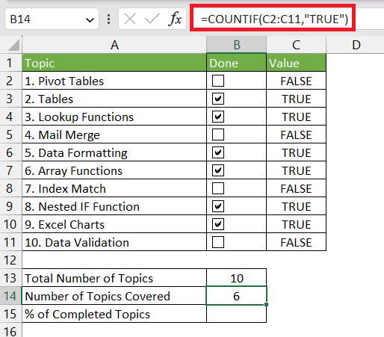Click into the COUNTIF formula bar

click(274, 19)
